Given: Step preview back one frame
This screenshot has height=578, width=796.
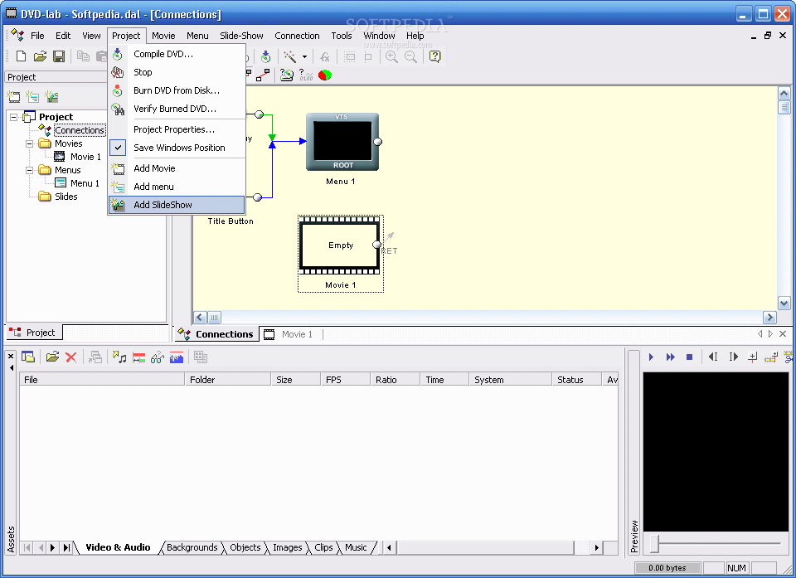Looking at the screenshot, I should (x=713, y=357).
